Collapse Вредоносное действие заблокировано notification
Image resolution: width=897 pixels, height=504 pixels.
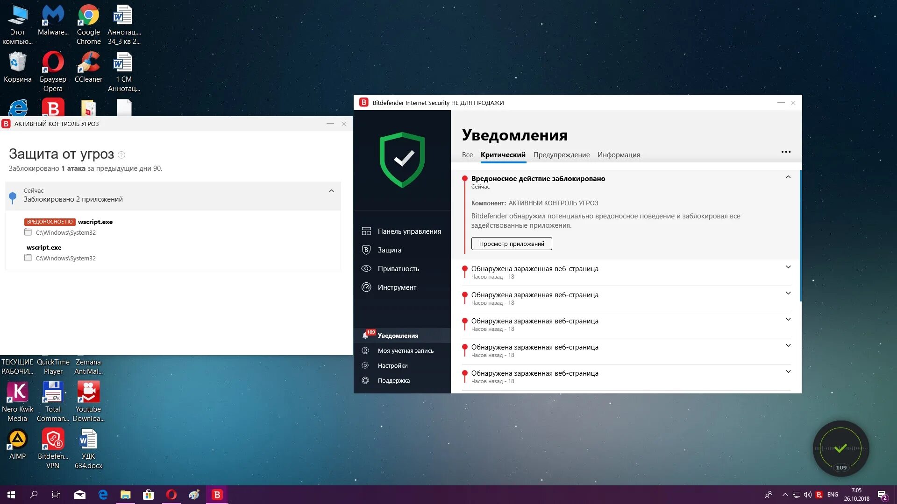click(x=788, y=177)
